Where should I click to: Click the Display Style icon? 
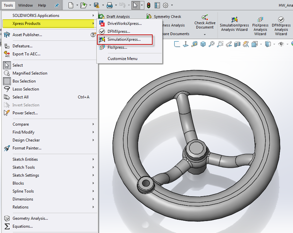coord(268,44)
